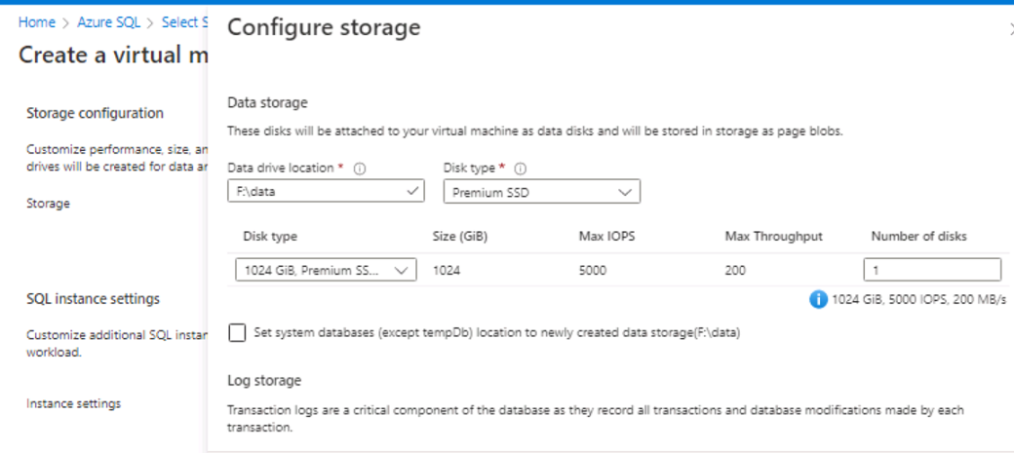Viewport: 1014px width, 453px height.
Task: Expand the 1024 GiB disk size dropdown
Action: point(326,270)
